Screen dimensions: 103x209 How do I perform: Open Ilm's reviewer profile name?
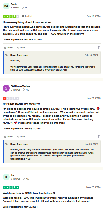(x=12, y=175)
